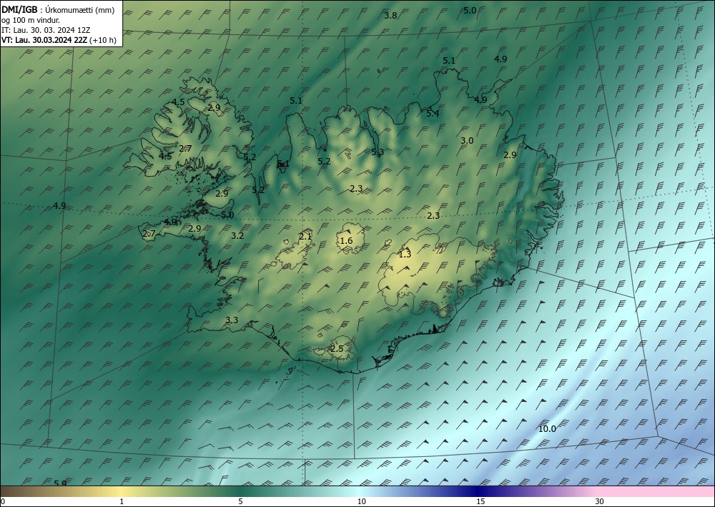This screenshot has width=715, height=507.
Task: Click the '(+10 h)' forecast offset text
Action: point(103,40)
